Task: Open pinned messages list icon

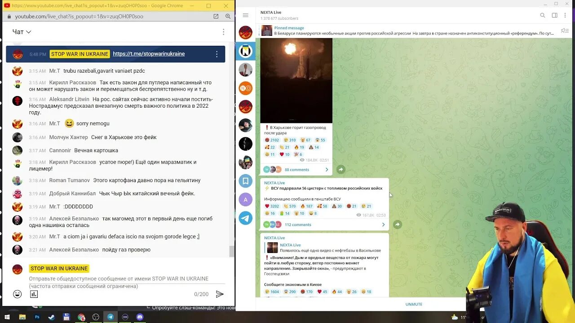Action: point(565,31)
